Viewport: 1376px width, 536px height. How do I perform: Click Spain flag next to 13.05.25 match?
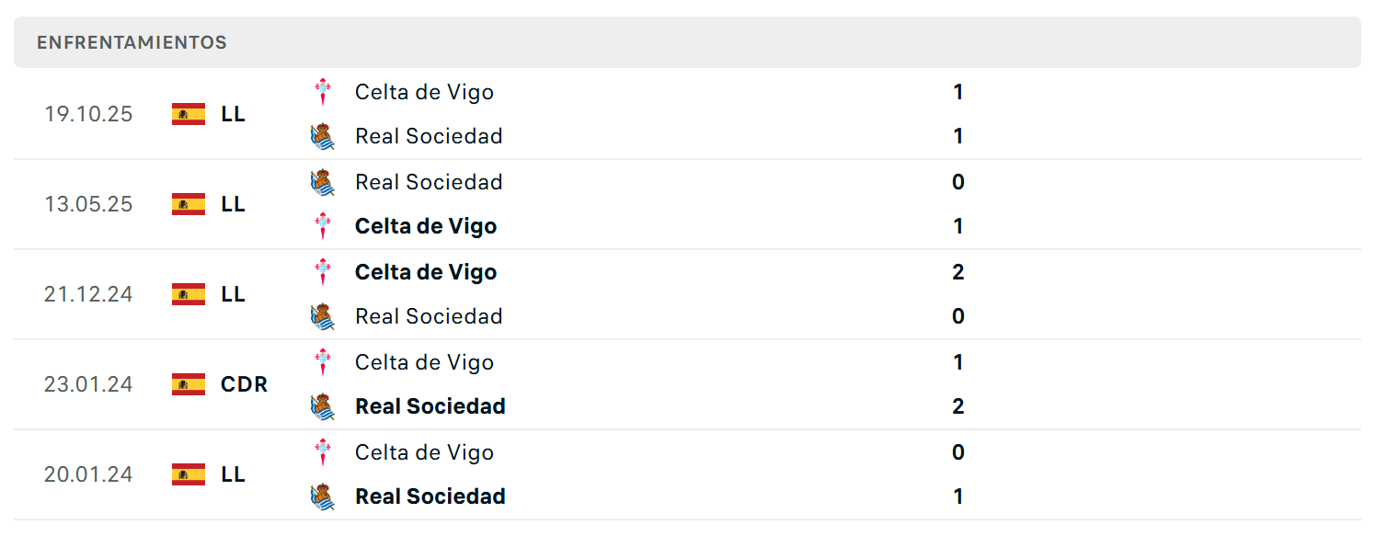(189, 204)
